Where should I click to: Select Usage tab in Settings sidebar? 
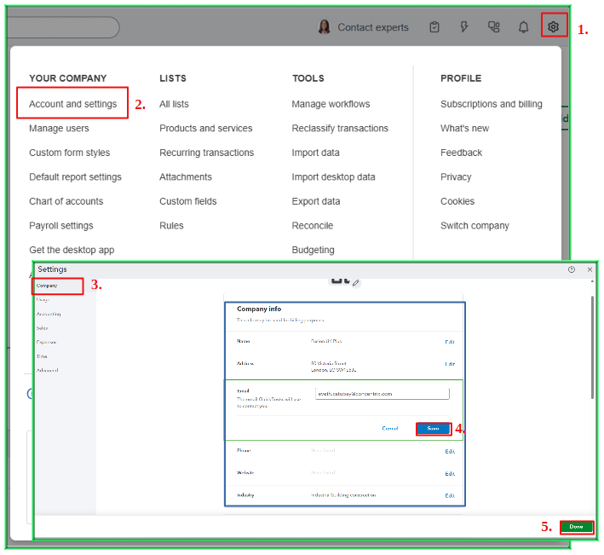pos(43,300)
